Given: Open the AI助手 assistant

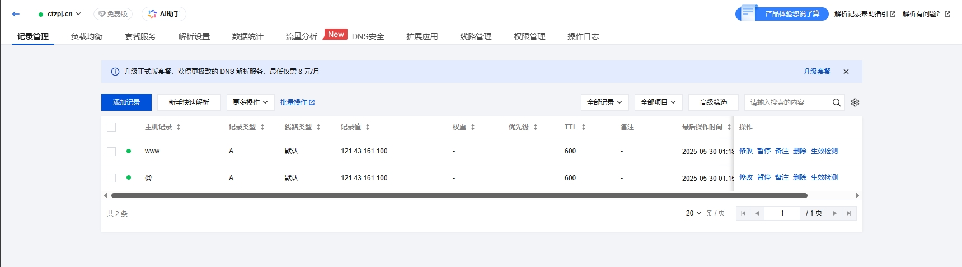Looking at the screenshot, I should click(164, 14).
